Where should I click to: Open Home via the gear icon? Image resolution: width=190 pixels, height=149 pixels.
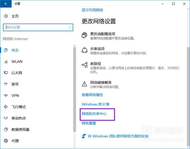pyautogui.click(x=6, y=16)
